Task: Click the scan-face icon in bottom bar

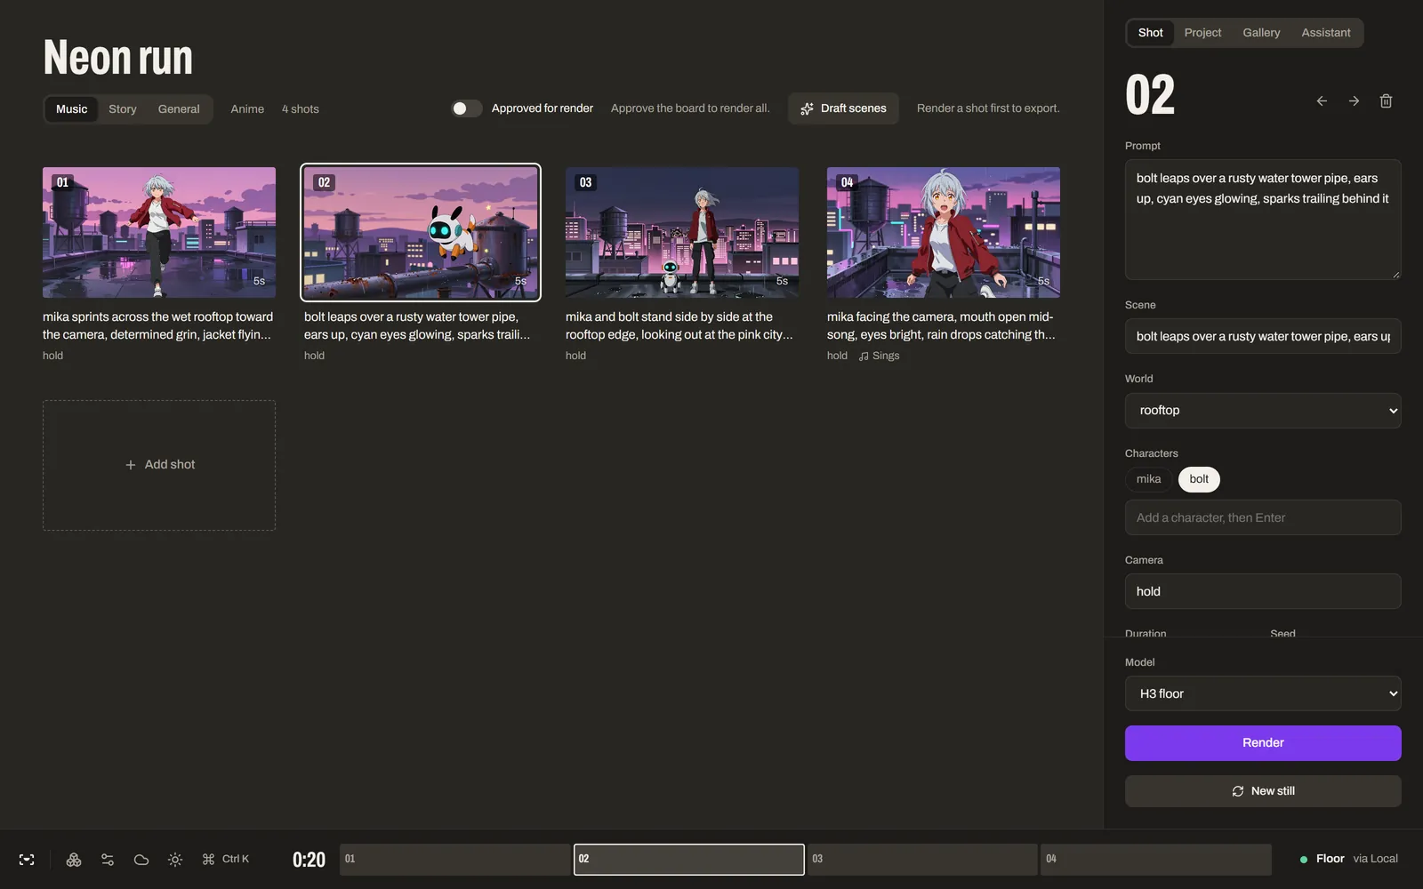Action: coord(27,860)
